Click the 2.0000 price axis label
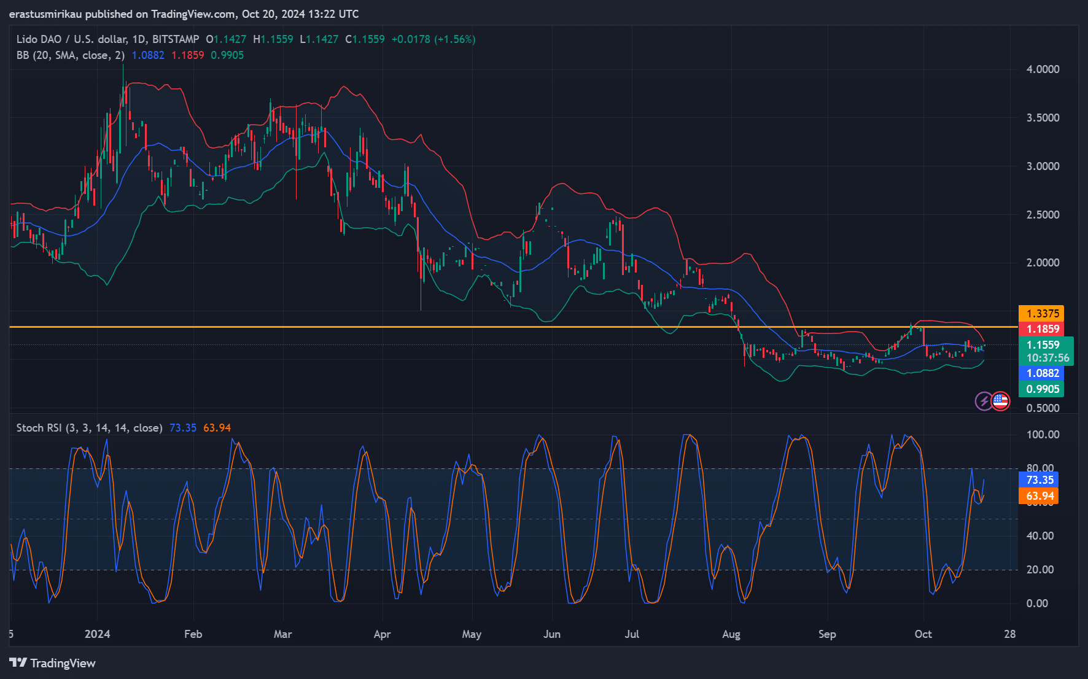 [1043, 263]
